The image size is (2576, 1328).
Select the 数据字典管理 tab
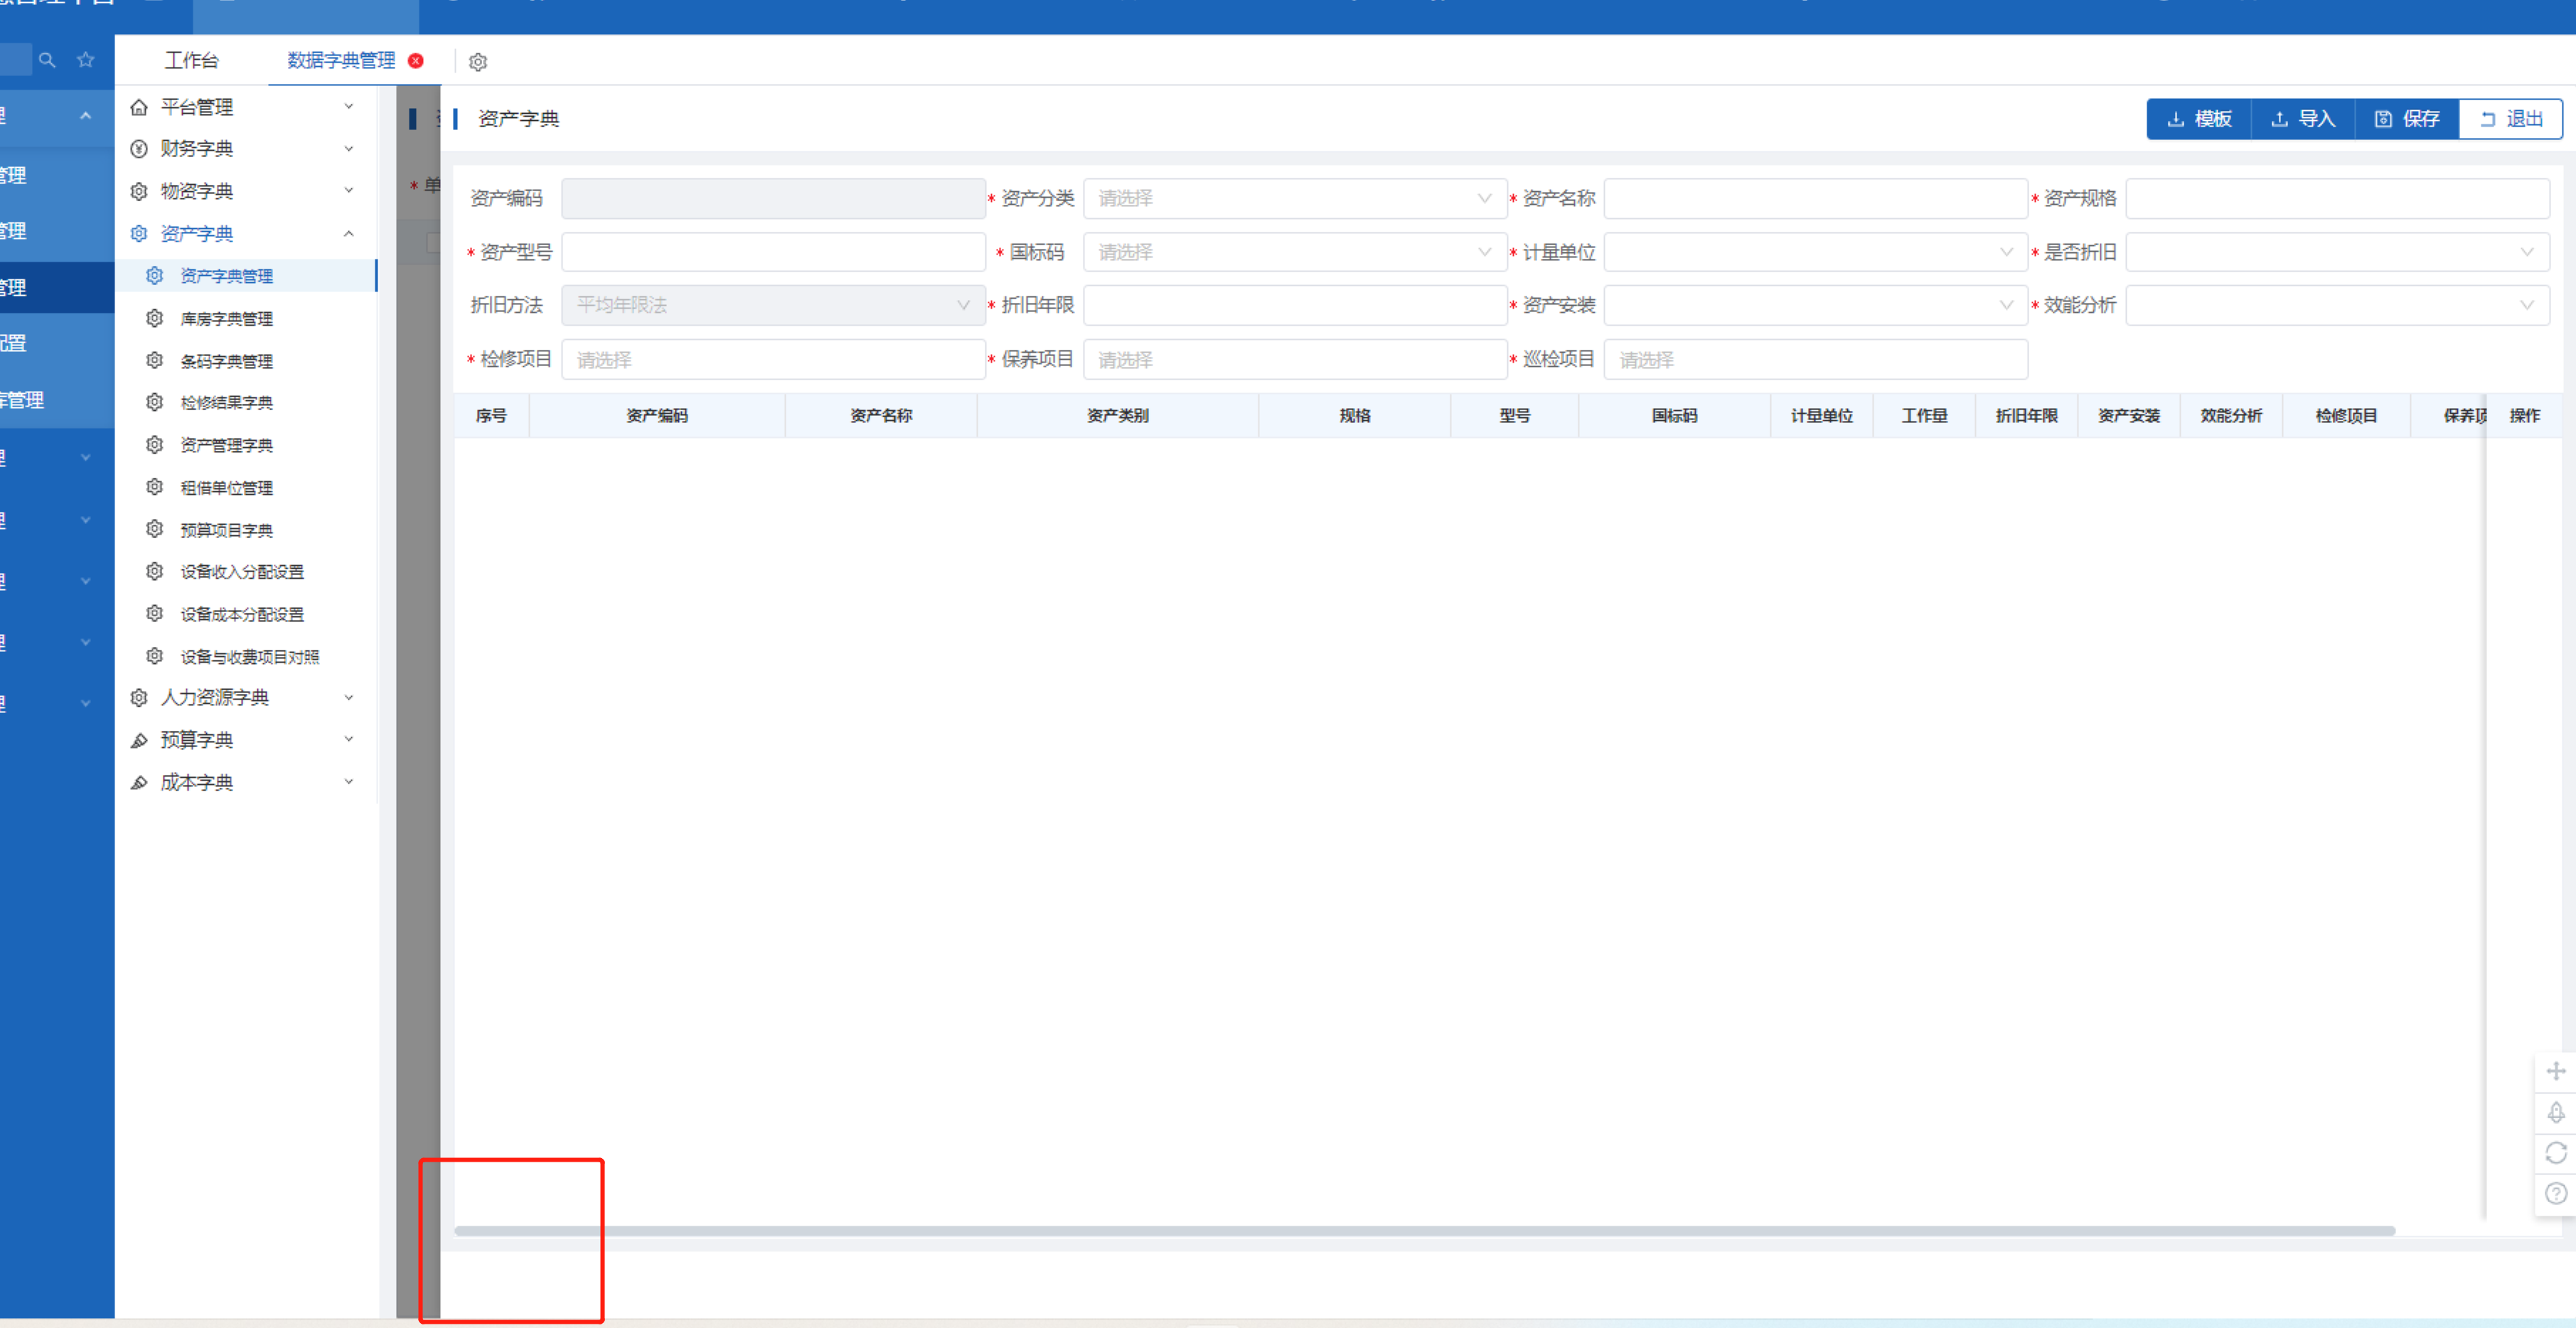pos(341,61)
